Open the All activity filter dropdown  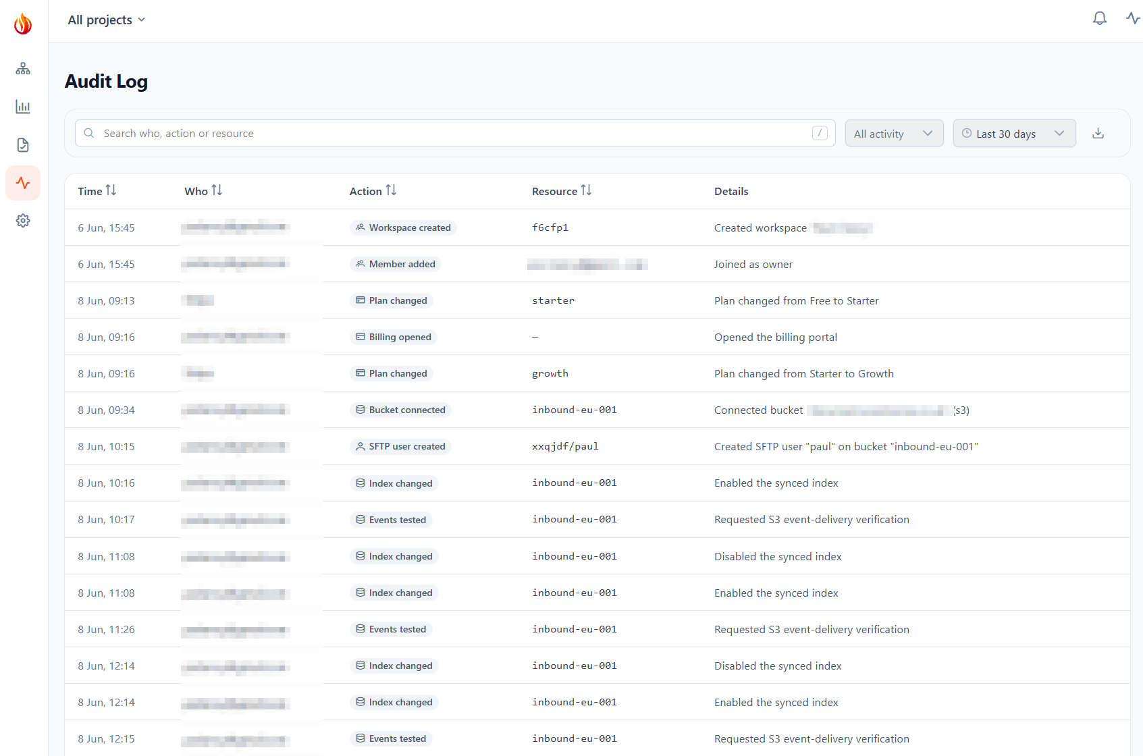(x=894, y=134)
